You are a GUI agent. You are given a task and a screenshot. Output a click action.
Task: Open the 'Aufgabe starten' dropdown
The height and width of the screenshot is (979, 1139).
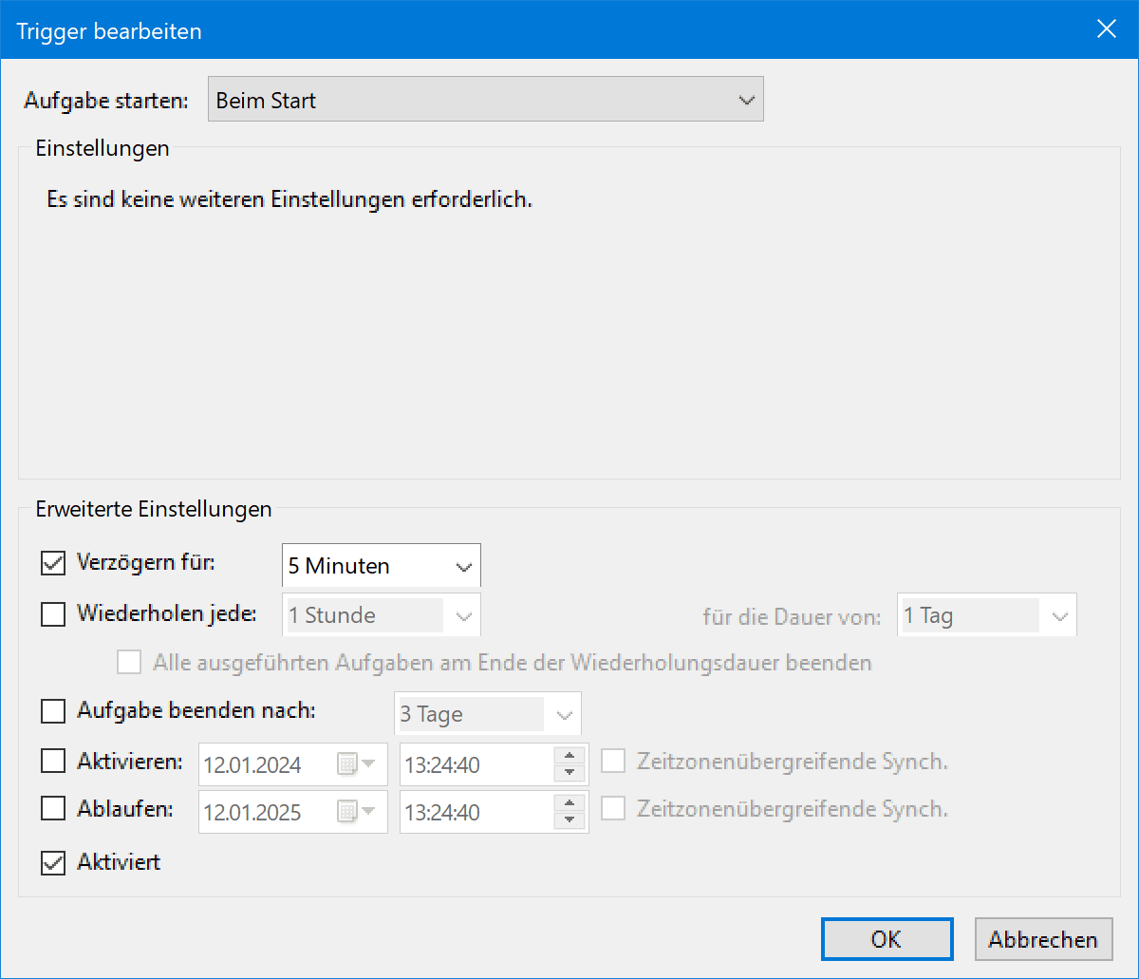pyautogui.click(x=485, y=100)
